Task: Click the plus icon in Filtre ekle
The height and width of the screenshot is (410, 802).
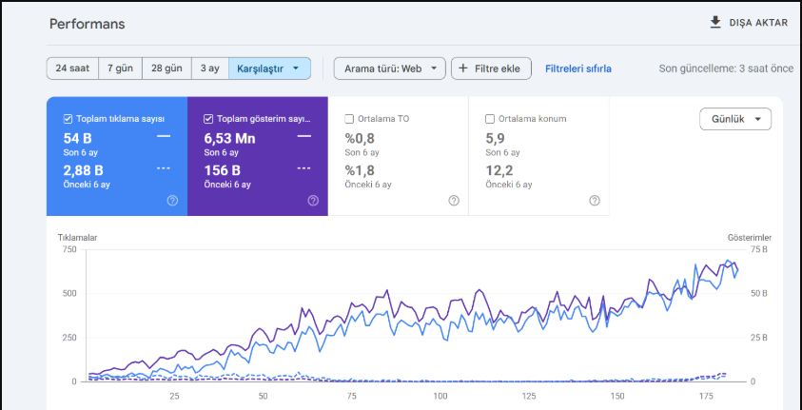Action: (463, 68)
